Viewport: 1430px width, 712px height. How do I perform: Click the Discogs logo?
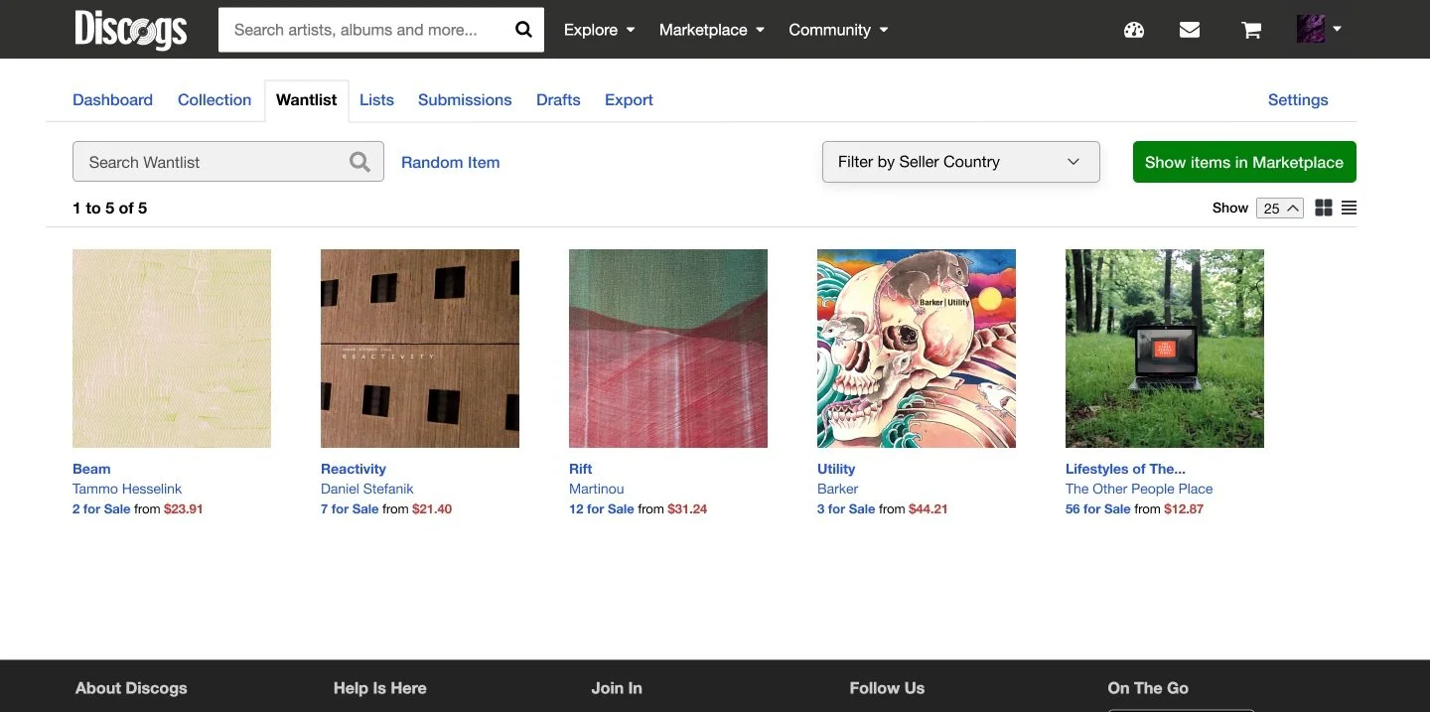click(130, 29)
